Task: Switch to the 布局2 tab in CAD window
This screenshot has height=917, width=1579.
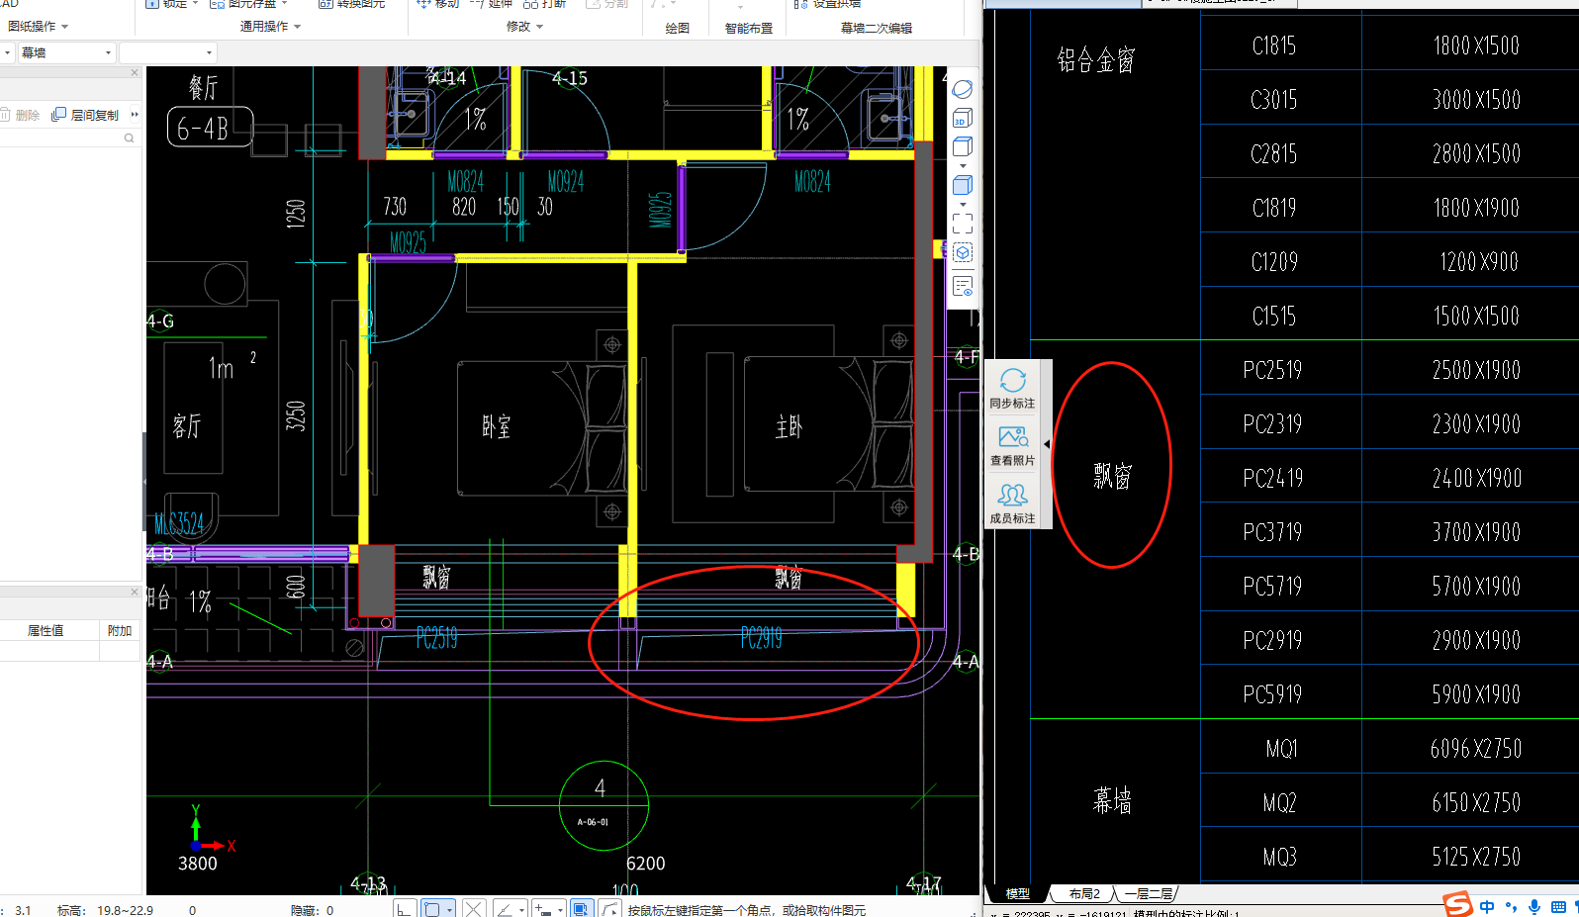Action: point(1084,893)
